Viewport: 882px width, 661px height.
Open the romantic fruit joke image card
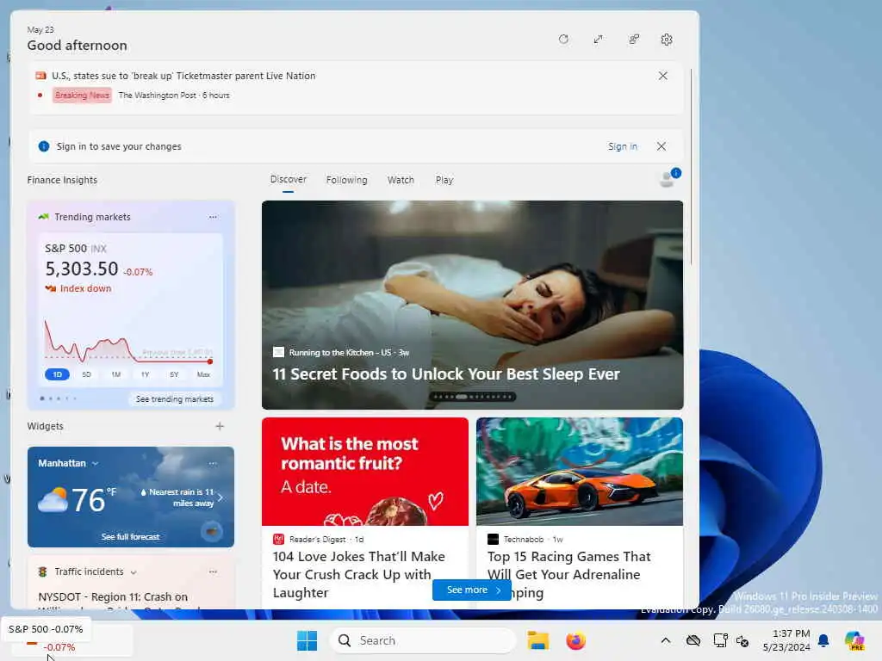pos(365,472)
